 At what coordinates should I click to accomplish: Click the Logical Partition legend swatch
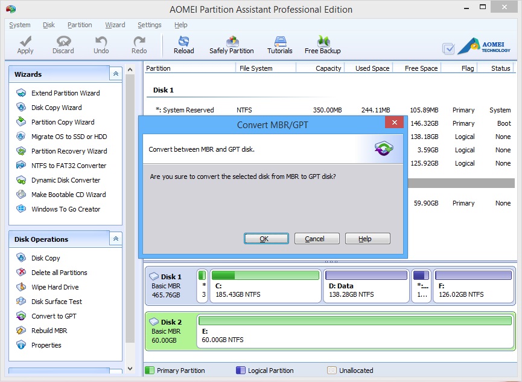point(241,371)
